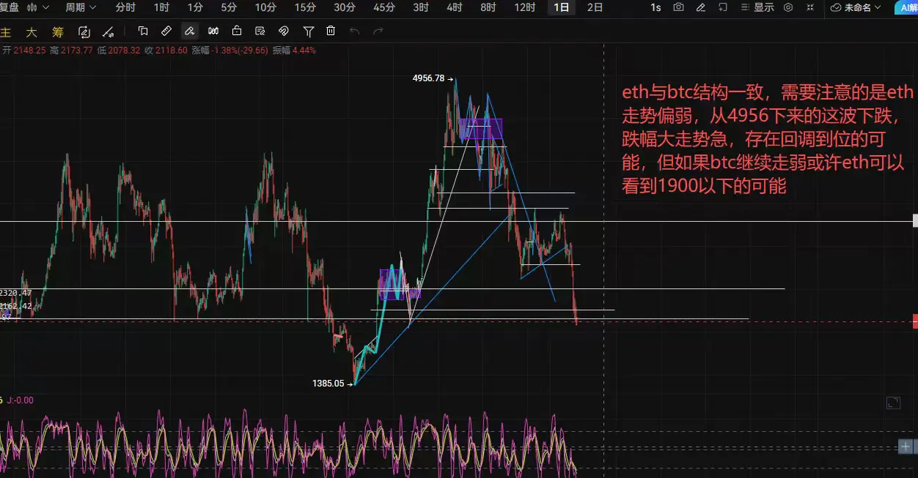Image resolution: width=918 pixels, height=478 pixels.
Task: Click the 高 2173.77 high value
Action: (71, 51)
